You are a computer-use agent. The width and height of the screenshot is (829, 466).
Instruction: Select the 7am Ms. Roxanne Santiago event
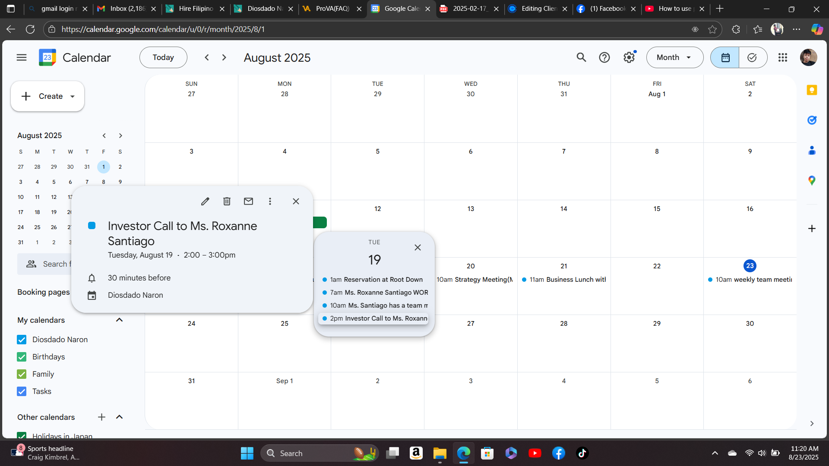[x=375, y=293]
